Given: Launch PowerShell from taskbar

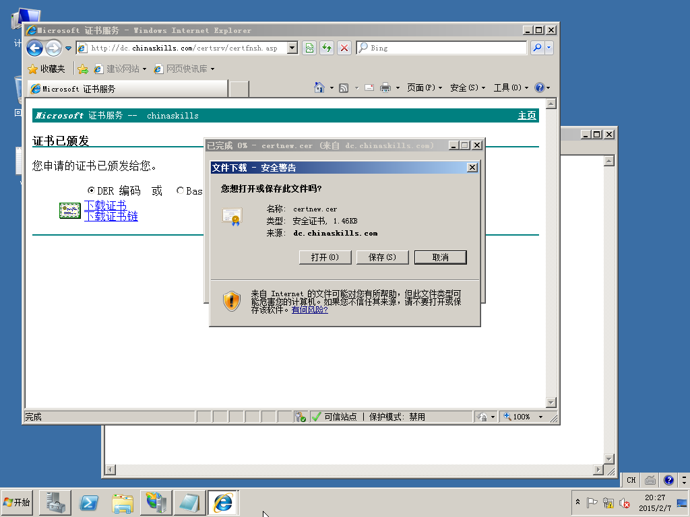Looking at the screenshot, I should [90, 502].
